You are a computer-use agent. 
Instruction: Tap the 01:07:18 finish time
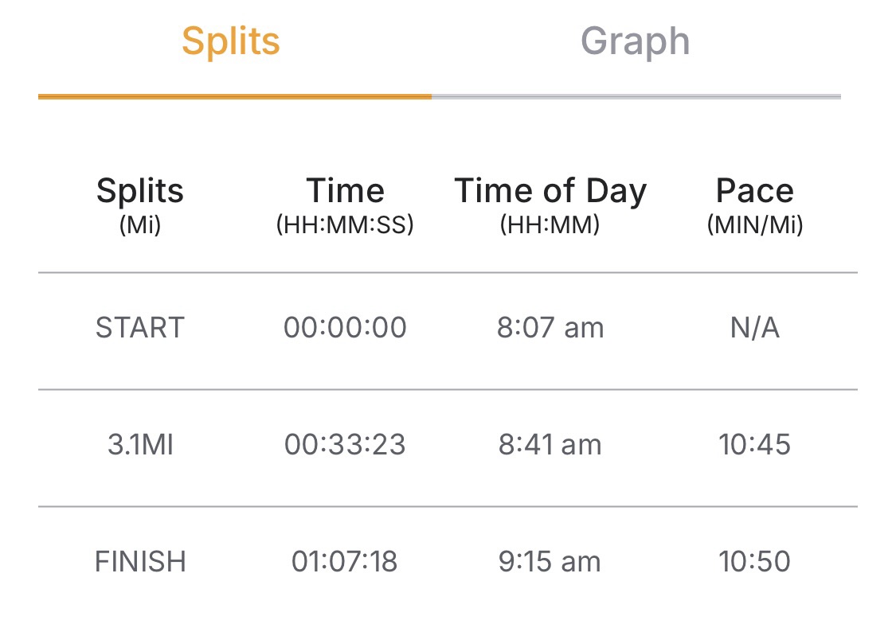[345, 562]
